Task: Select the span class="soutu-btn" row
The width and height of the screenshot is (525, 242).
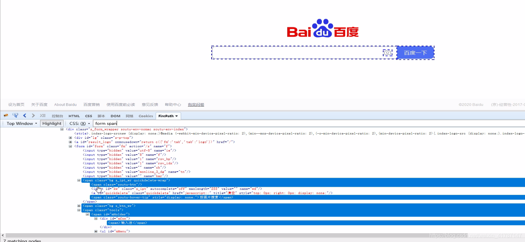Action: 307,184
